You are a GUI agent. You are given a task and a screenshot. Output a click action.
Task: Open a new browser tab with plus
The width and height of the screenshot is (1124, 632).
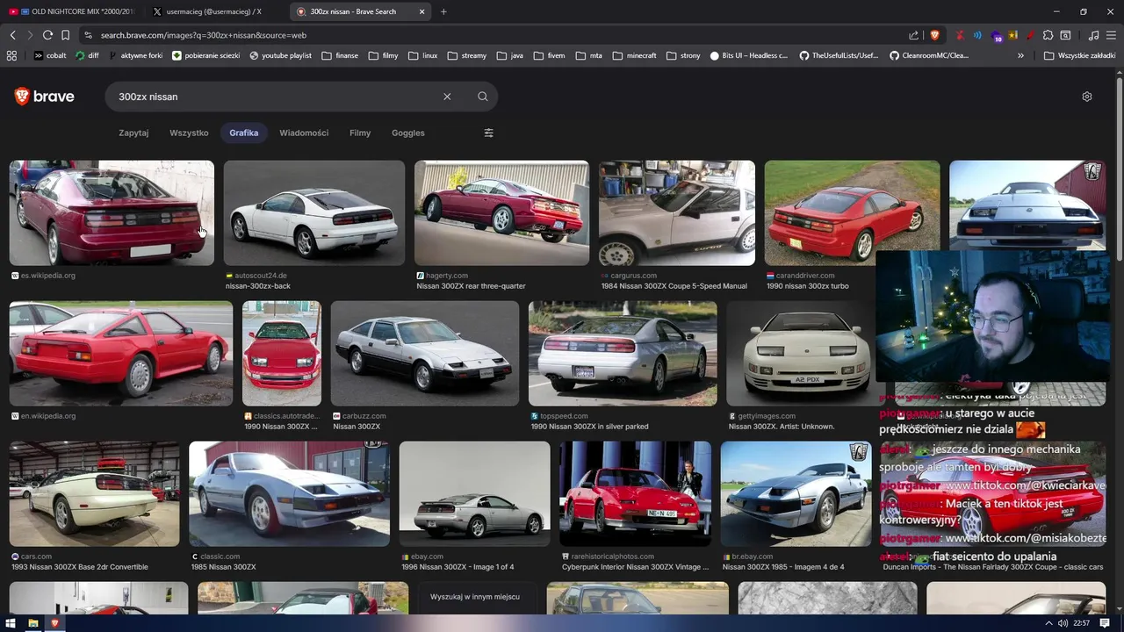click(x=443, y=11)
